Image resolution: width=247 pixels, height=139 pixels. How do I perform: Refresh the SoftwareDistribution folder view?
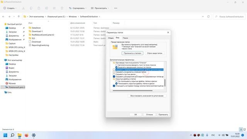click(208, 17)
